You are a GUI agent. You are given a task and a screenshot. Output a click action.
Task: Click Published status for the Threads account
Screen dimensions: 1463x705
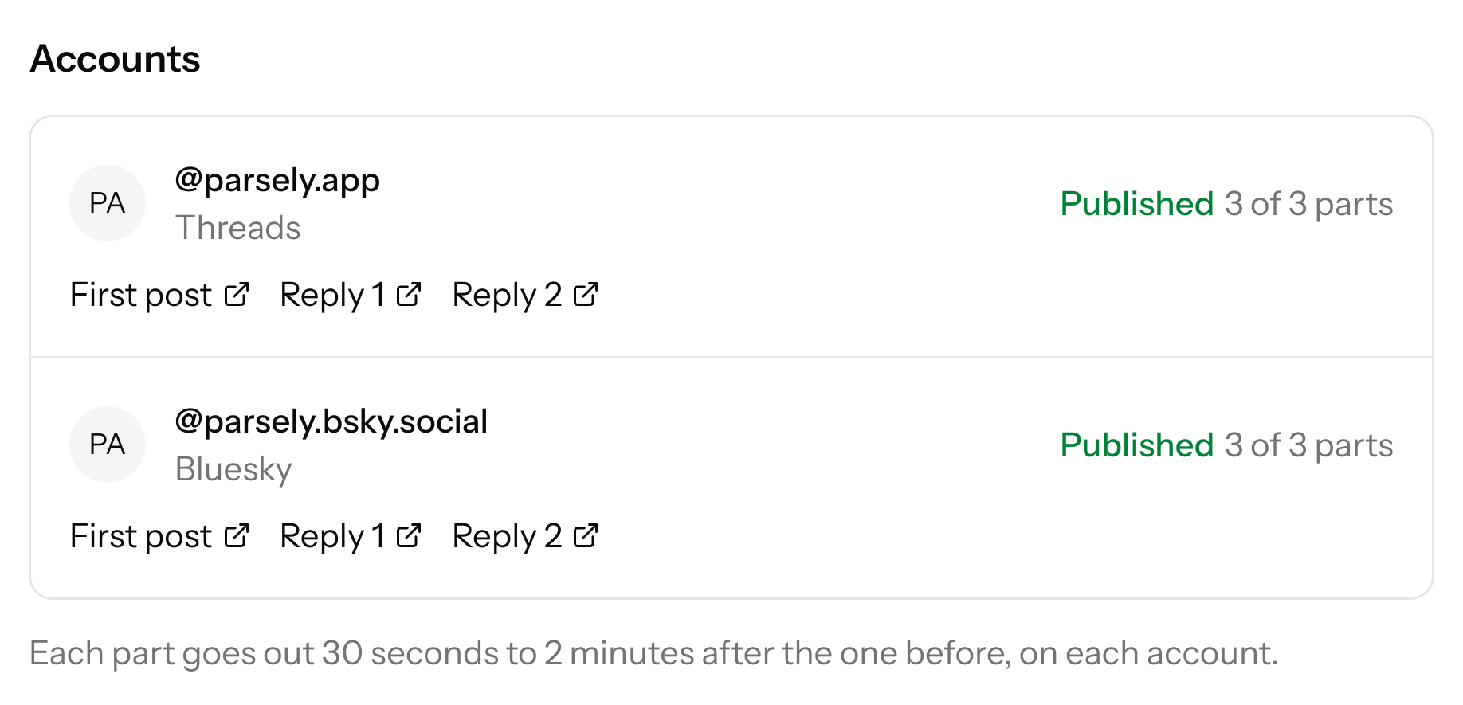pos(1137,204)
